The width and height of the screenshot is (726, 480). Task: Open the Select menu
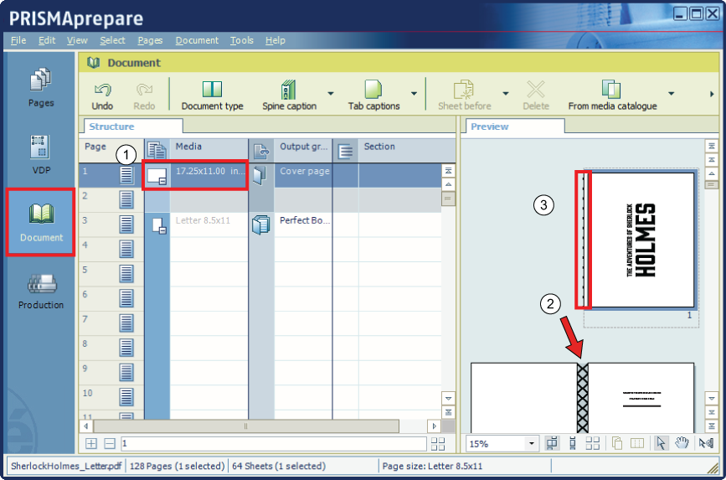tap(112, 40)
